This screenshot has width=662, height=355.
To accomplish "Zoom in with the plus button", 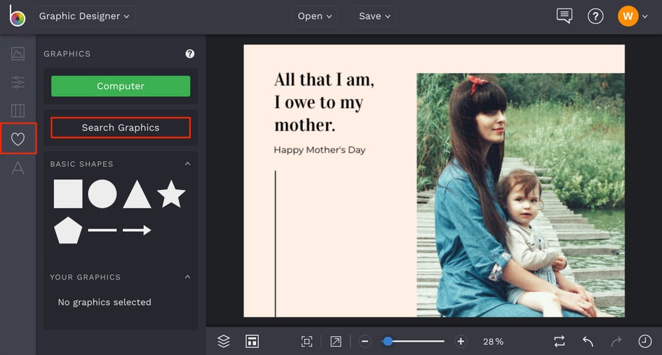I will (x=461, y=342).
